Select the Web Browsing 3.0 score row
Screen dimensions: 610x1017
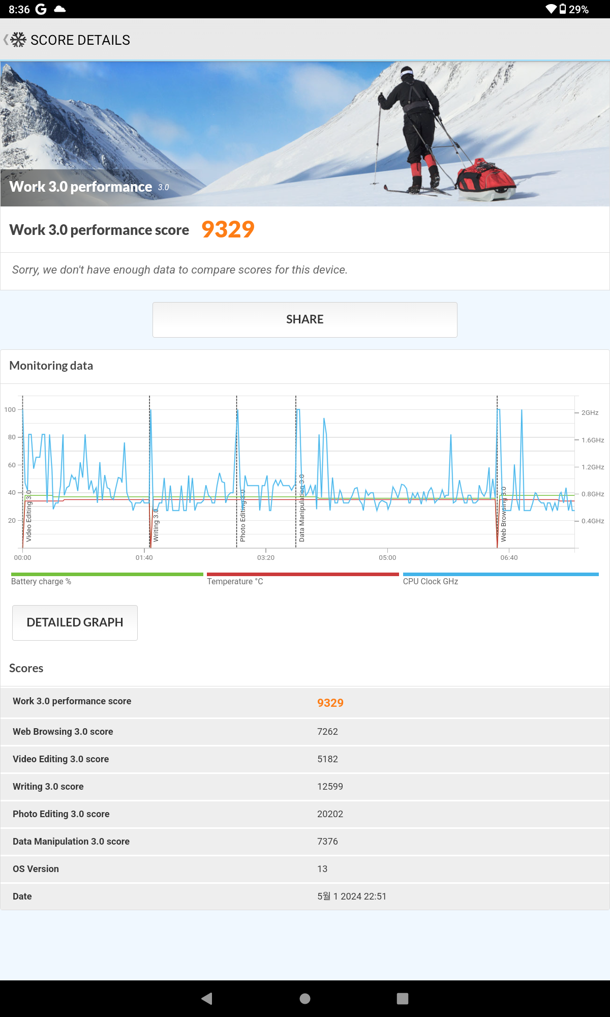pyautogui.click(x=305, y=732)
